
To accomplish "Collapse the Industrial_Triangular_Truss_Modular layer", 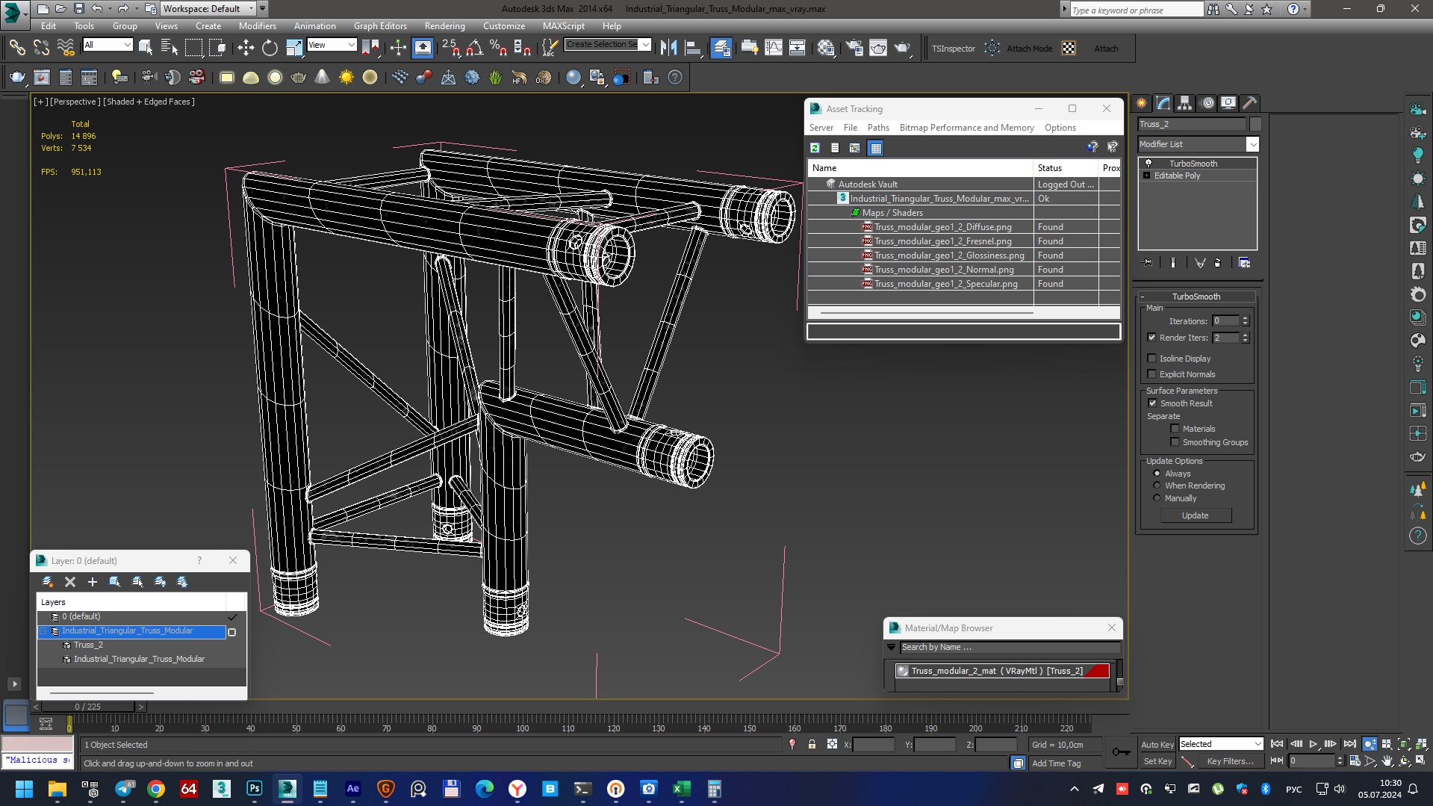I will [43, 631].
